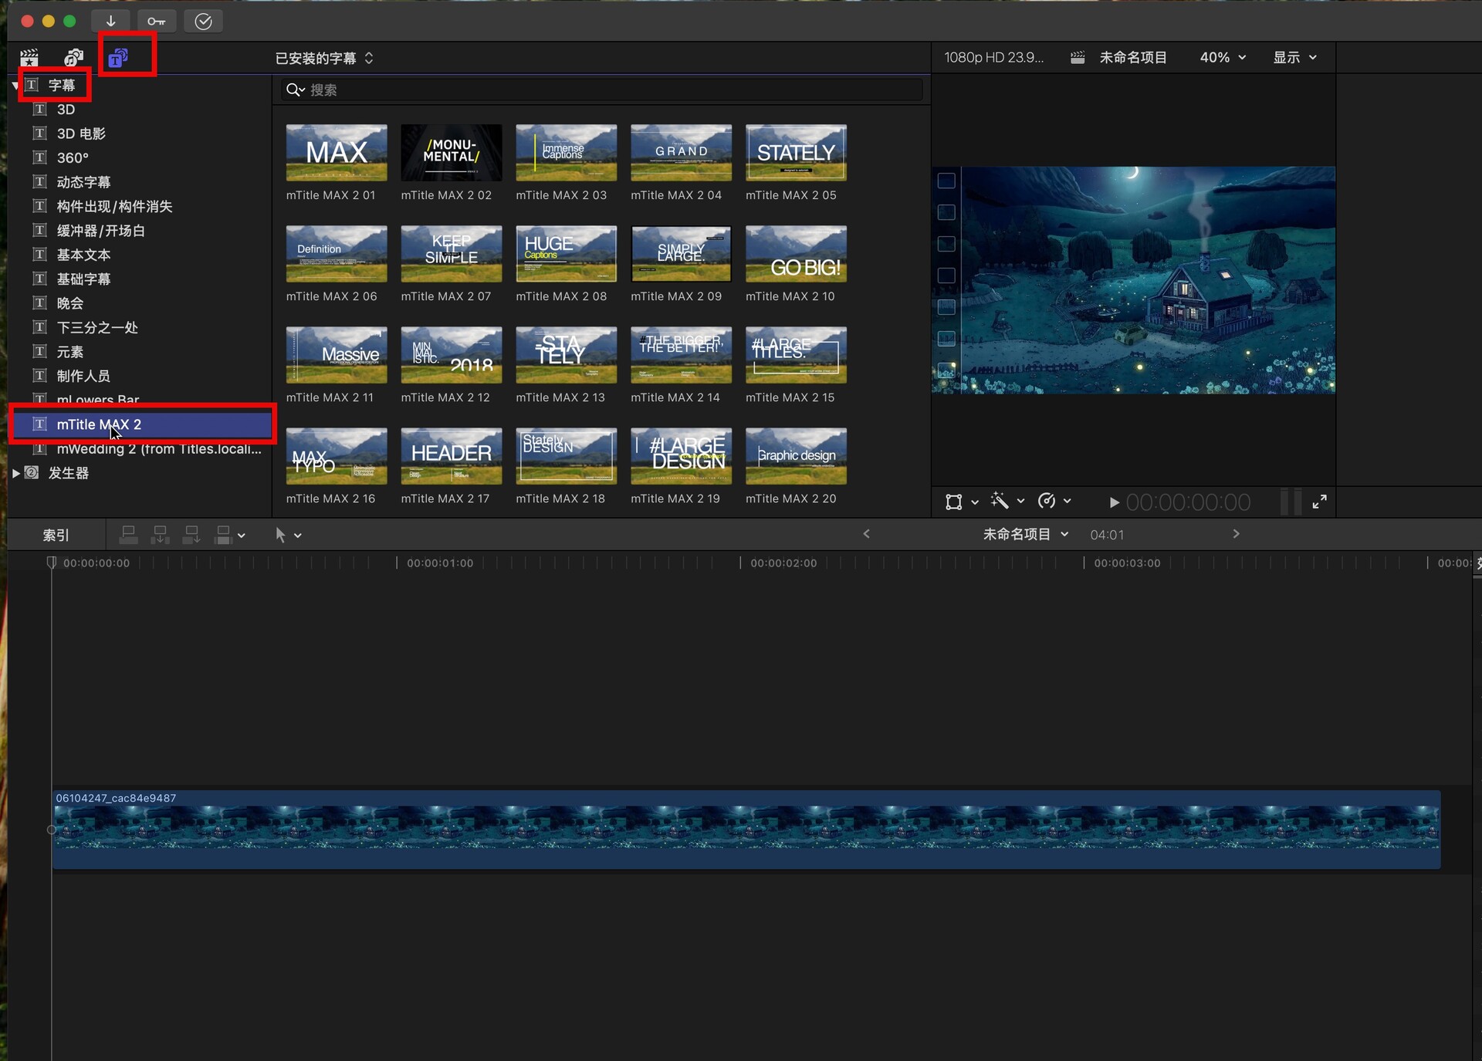Viewport: 1482px width, 1061px height.
Task: Open the edit source media chevron
Action: click(x=242, y=536)
